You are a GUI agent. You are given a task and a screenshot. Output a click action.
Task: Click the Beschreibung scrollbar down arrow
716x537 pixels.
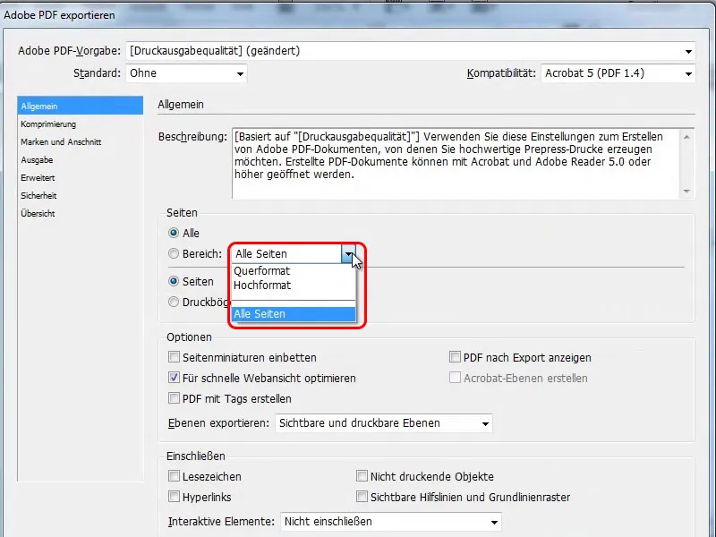point(686,192)
